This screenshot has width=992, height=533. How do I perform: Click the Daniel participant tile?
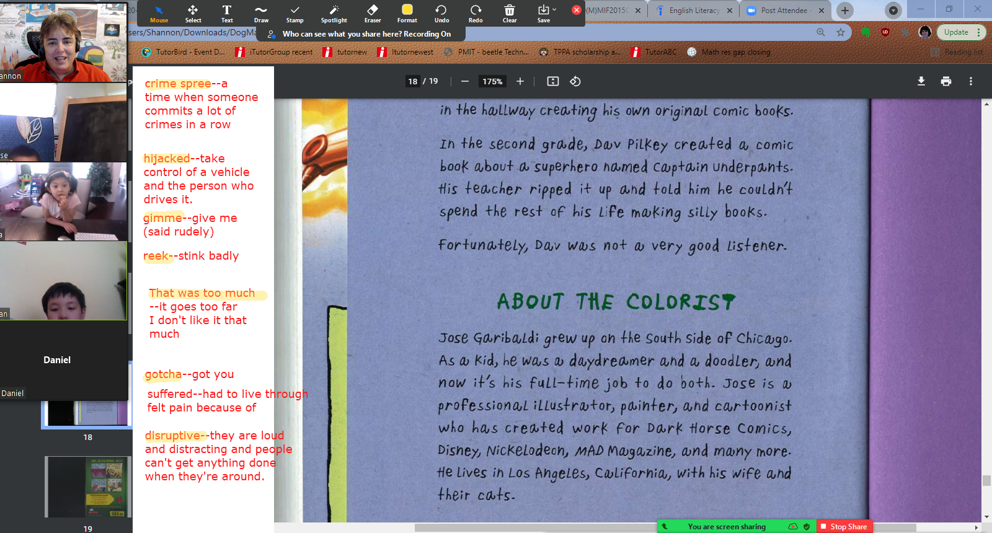click(x=64, y=360)
